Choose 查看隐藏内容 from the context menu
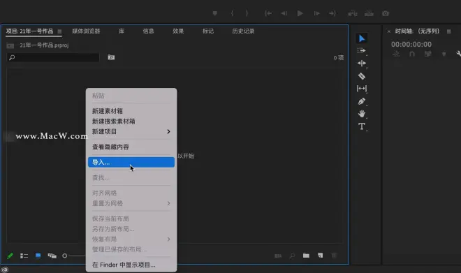 pos(131,147)
